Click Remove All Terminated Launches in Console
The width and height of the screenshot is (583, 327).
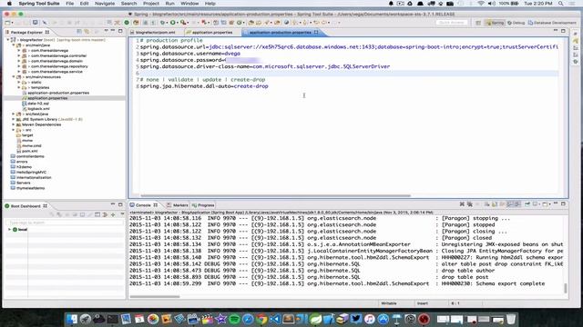(470, 204)
